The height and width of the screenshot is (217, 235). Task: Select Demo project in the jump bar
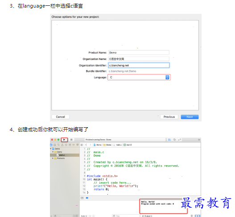pos(98,145)
